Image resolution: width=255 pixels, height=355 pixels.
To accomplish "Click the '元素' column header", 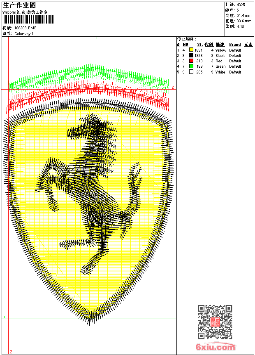I will point(248,45).
